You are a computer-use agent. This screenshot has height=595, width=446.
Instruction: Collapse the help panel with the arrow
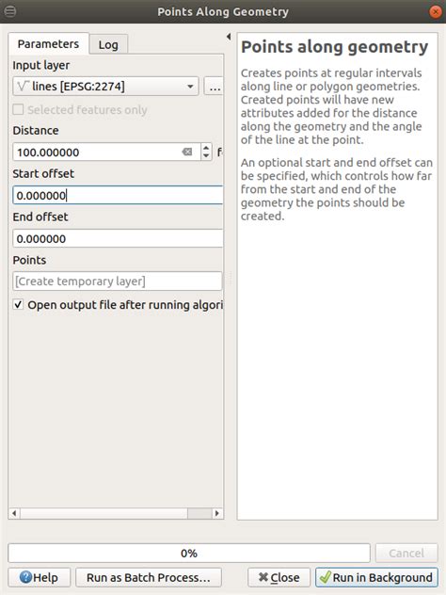tap(229, 37)
